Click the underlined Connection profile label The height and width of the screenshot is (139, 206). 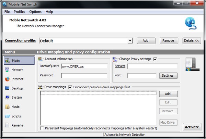tap(20, 41)
